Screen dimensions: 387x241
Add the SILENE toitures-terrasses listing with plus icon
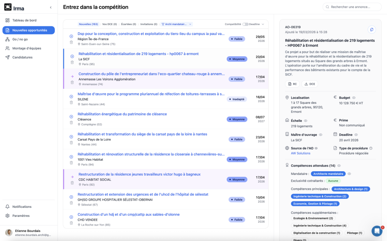coord(71,97)
